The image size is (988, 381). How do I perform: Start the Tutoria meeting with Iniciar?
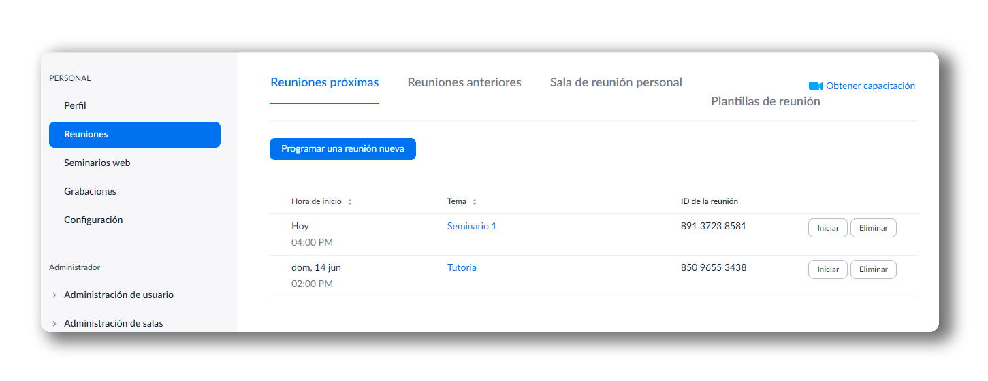click(x=828, y=269)
